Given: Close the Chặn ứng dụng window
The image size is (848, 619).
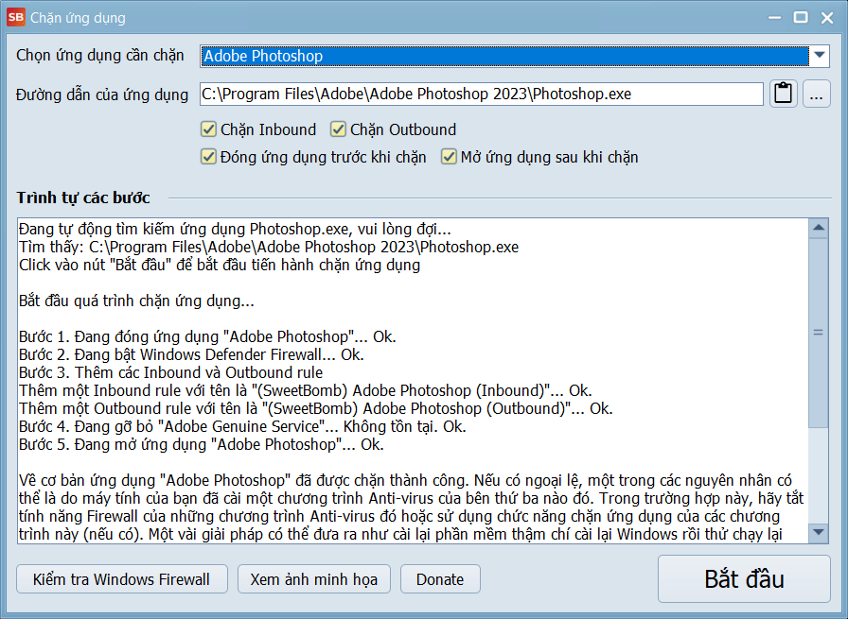Looking at the screenshot, I should [826, 17].
